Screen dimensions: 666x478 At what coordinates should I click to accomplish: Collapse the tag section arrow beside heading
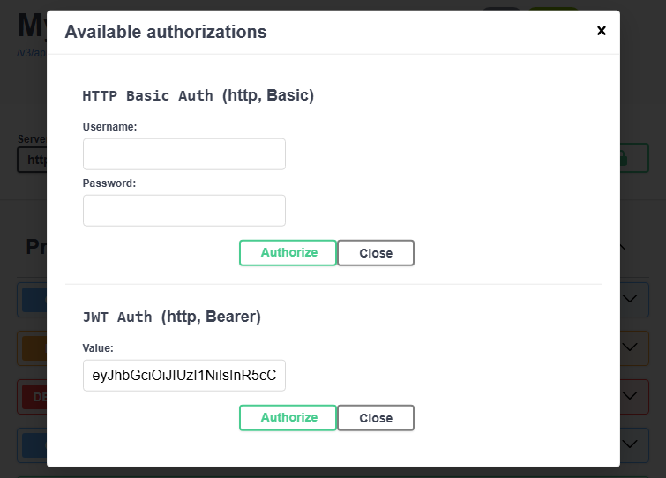pyautogui.click(x=623, y=247)
